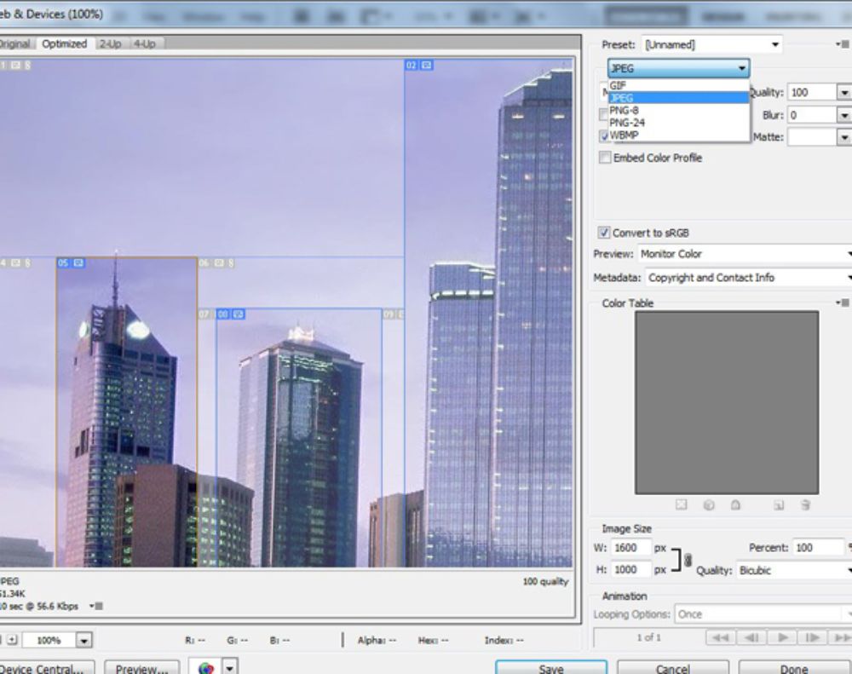
Task: Click the browser preview globe icon
Action: (206, 667)
